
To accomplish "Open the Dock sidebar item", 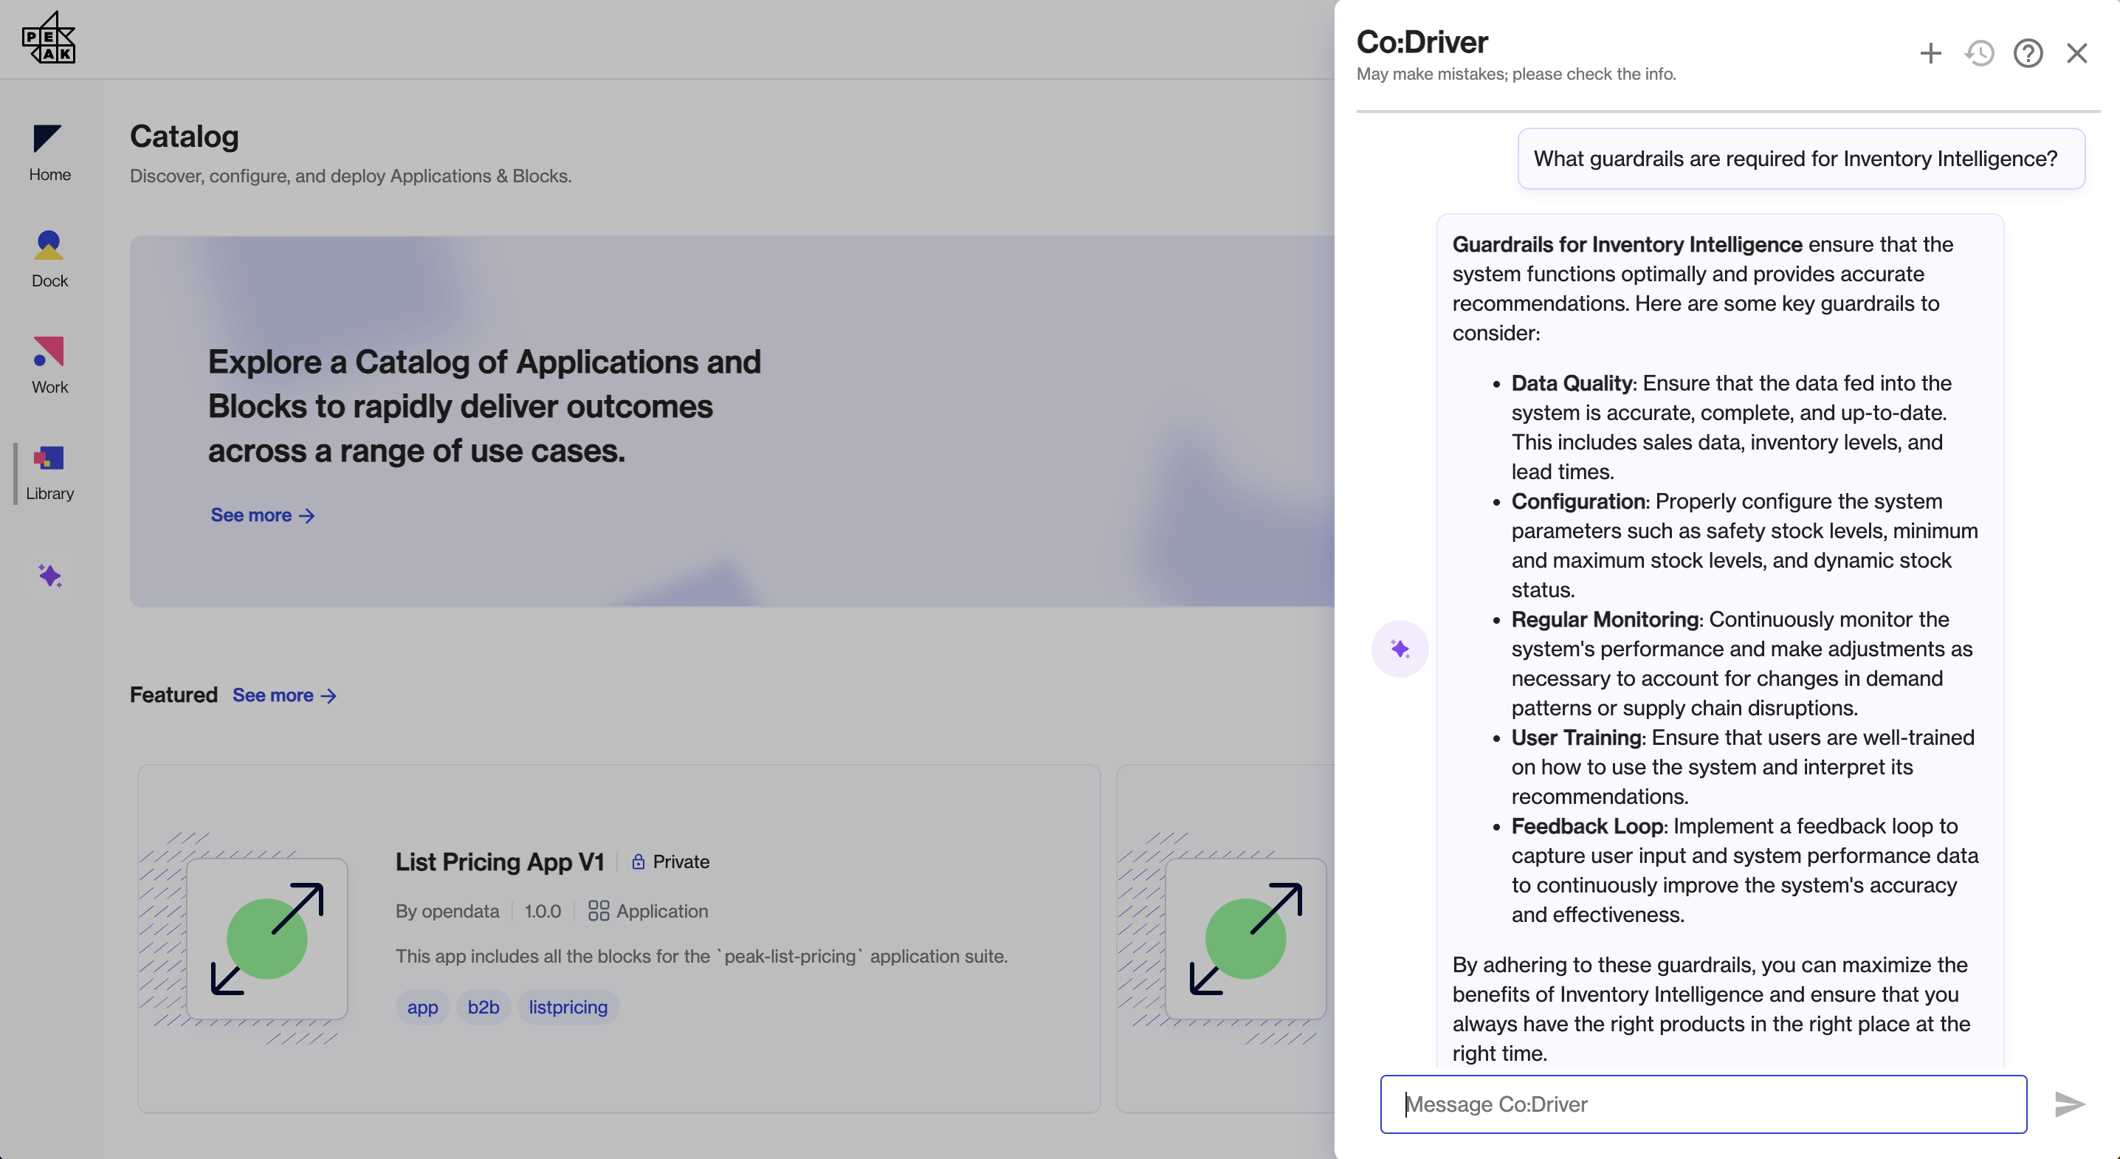I will tap(49, 258).
